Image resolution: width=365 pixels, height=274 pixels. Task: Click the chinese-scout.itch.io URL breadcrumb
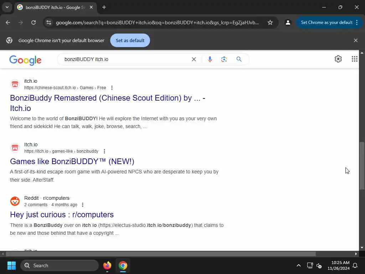tap(65, 88)
